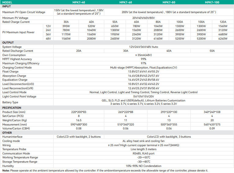Click the MPK7-80 model header
234x173 pixels.
(x=169, y=2)
